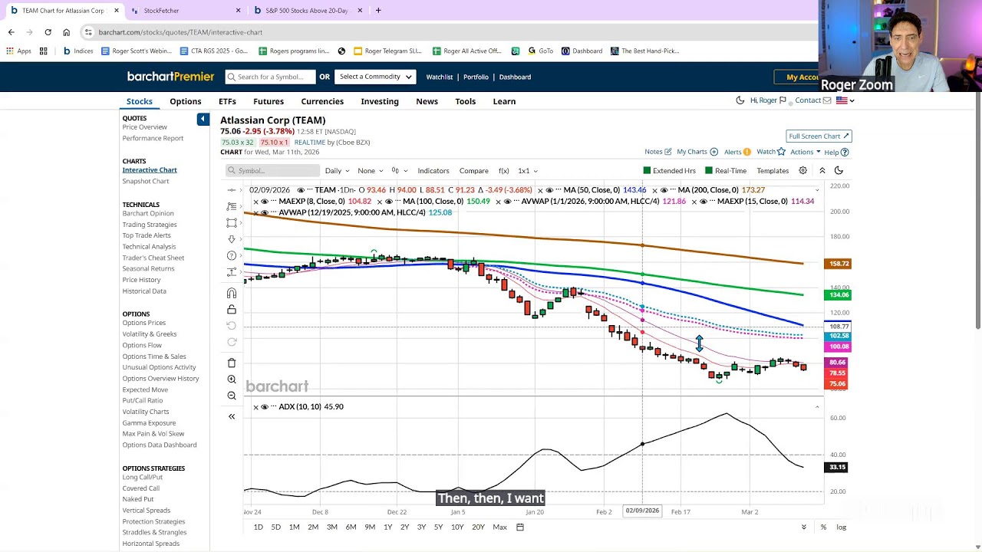This screenshot has height=552, width=982.
Task: Click the lock drawings icon
Action: pos(232,310)
